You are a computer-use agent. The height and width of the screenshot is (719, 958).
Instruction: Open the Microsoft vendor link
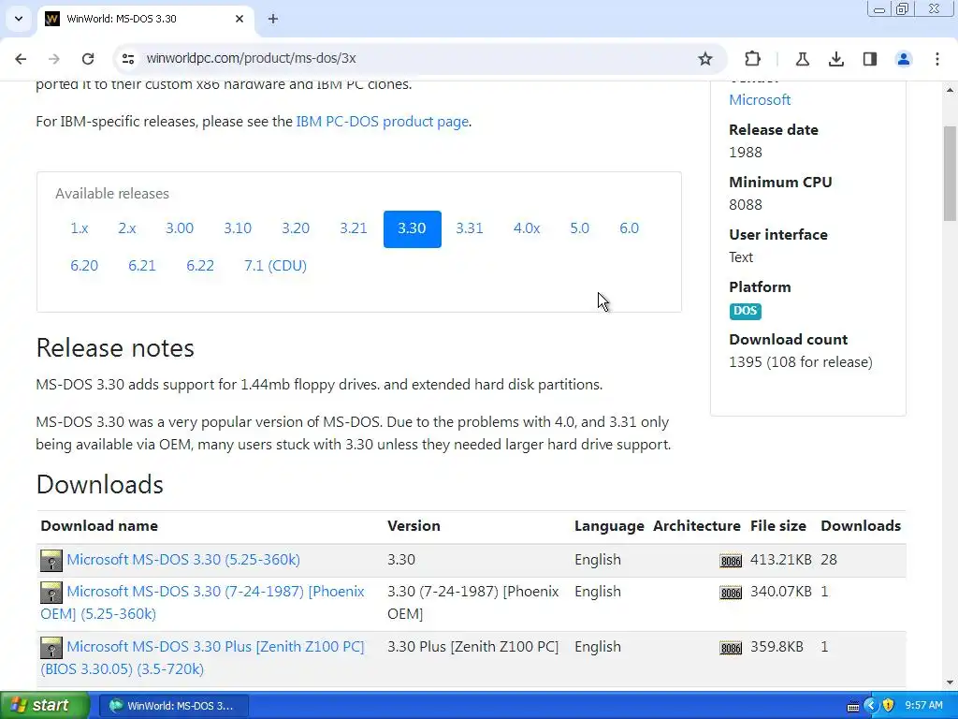[x=760, y=99]
